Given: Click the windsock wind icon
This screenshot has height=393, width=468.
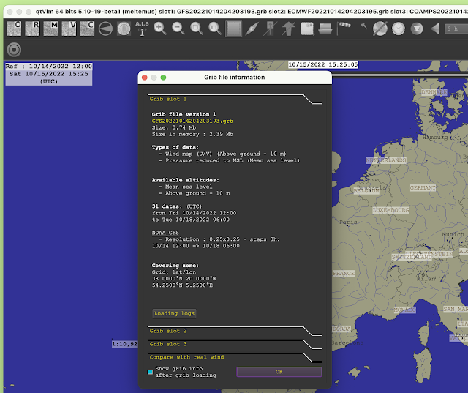Looking at the screenshot, I should pyautogui.click(x=344, y=29).
